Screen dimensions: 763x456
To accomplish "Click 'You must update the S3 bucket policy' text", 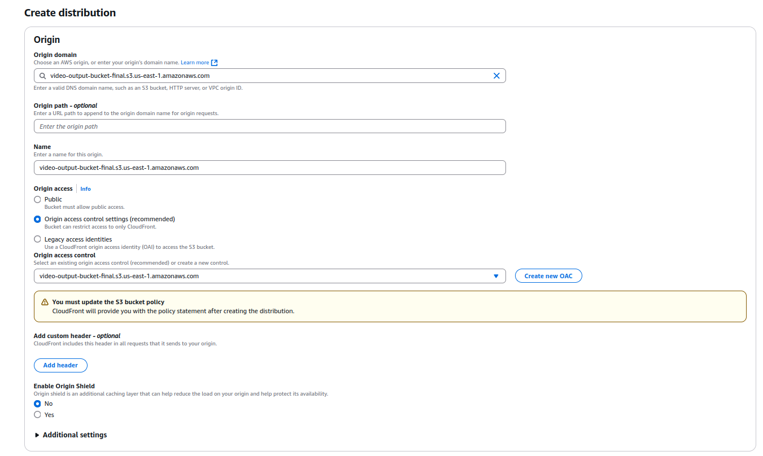I will pyautogui.click(x=108, y=302).
